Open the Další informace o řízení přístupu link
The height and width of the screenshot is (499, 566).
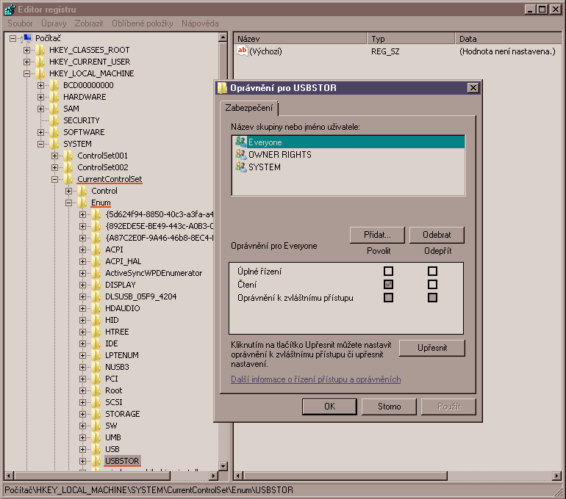click(x=315, y=379)
